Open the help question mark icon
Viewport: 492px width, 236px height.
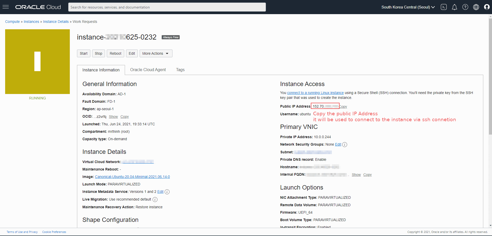465,7
